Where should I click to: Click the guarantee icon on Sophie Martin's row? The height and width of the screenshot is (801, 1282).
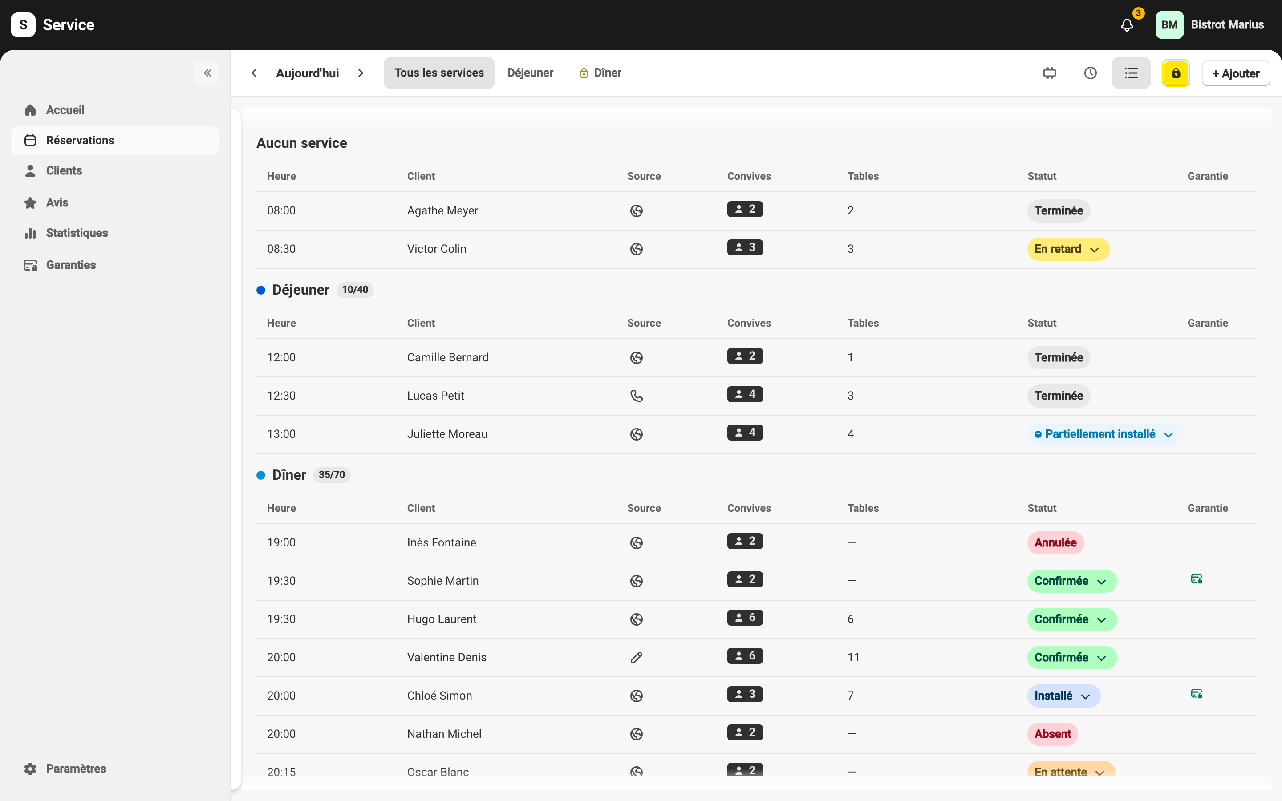click(1196, 579)
